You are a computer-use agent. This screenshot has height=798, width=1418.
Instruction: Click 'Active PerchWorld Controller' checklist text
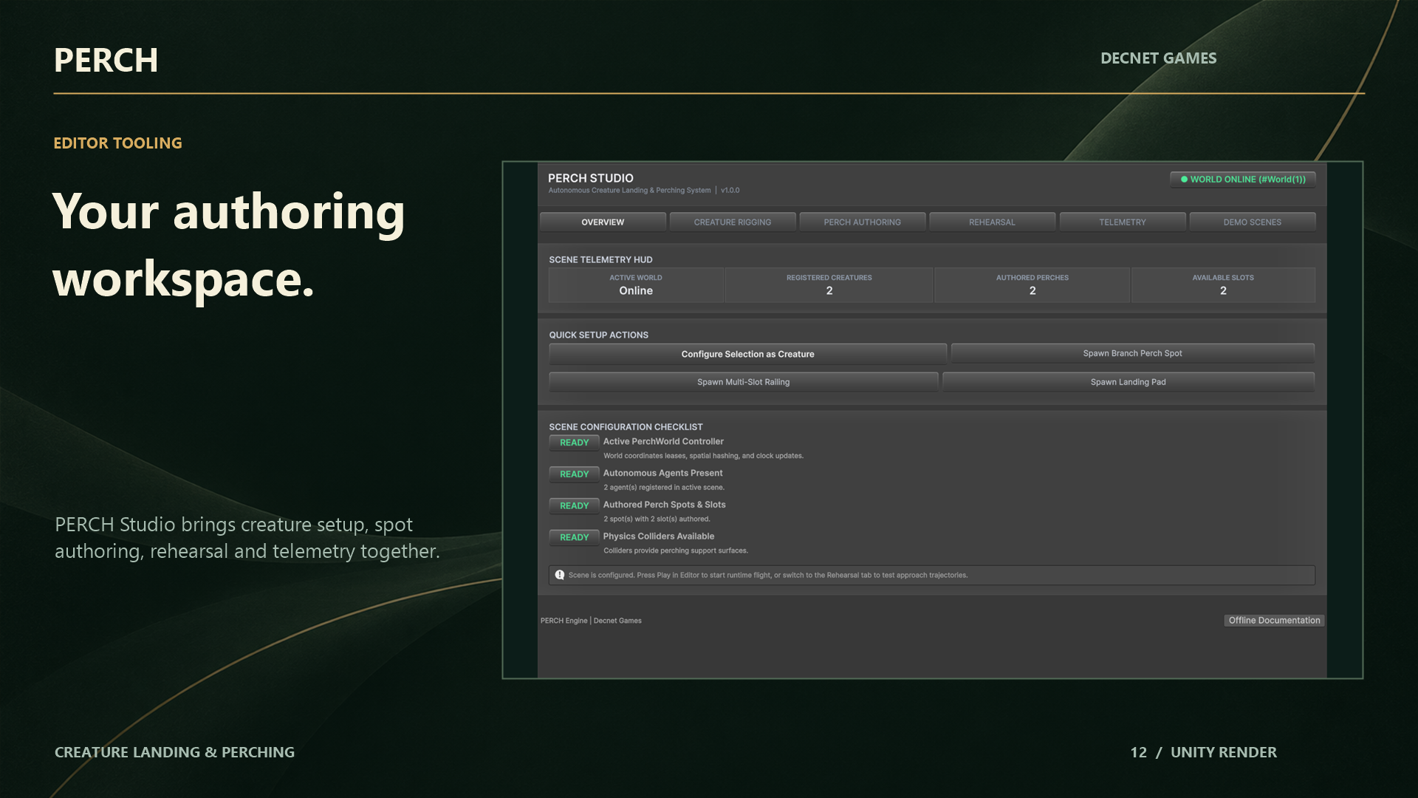663,442
